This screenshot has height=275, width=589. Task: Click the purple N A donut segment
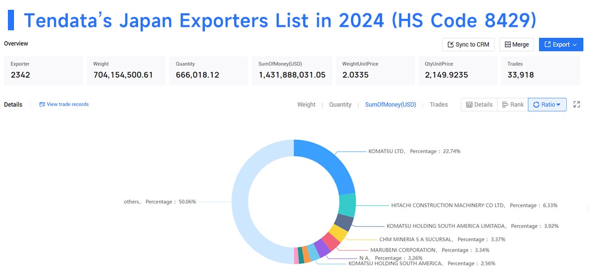point(322,249)
